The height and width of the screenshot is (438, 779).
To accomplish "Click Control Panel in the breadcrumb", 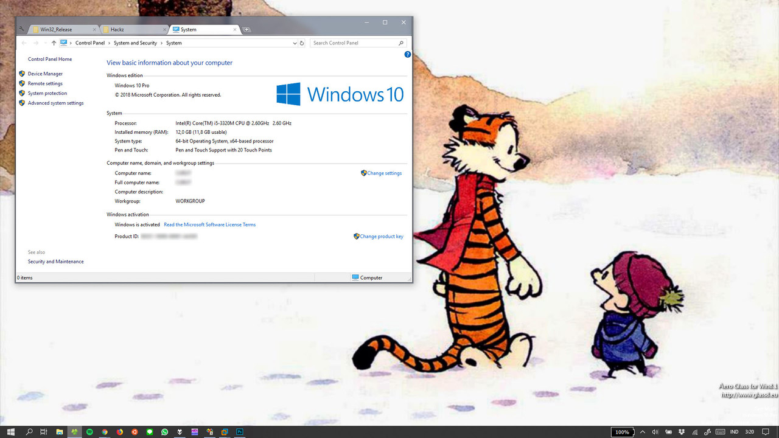I will [90, 43].
